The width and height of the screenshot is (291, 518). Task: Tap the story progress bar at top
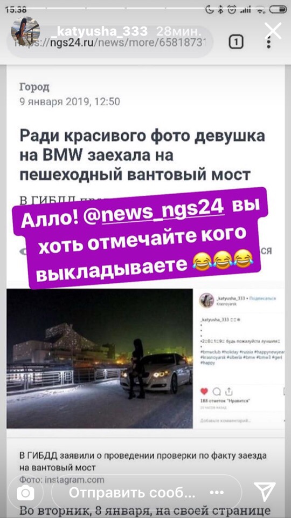pos(145,8)
